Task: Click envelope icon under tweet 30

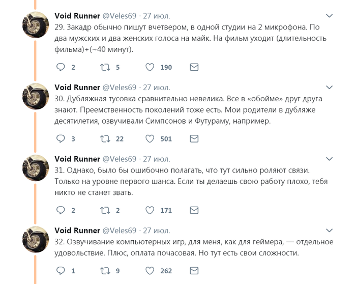Action: coord(194,138)
